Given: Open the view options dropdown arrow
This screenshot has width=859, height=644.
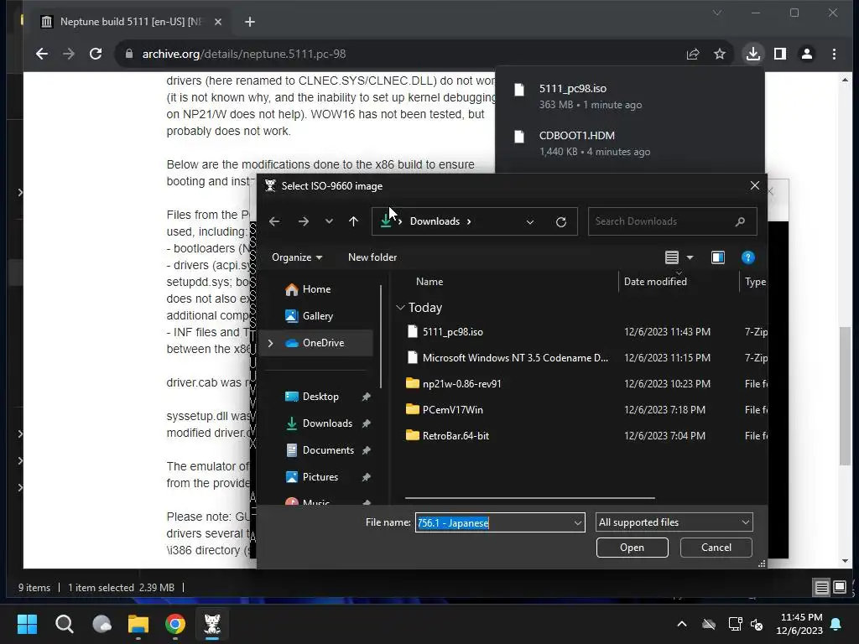Looking at the screenshot, I should (690, 257).
